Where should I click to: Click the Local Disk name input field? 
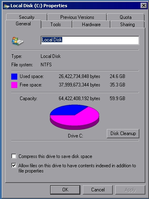[x=90, y=40]
